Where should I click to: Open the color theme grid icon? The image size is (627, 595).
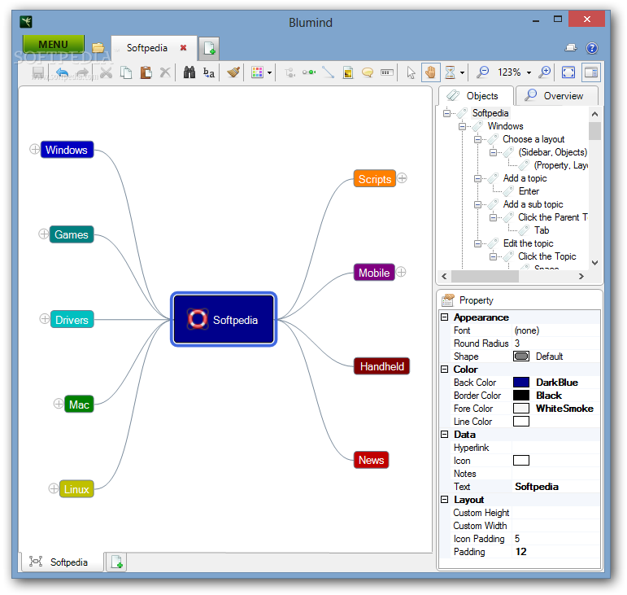pos(257,72)
